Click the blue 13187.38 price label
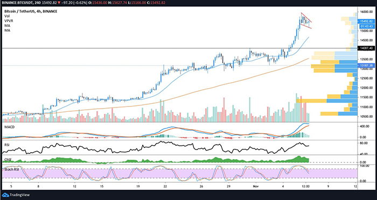The image size is (377, 200). point(366,65)
